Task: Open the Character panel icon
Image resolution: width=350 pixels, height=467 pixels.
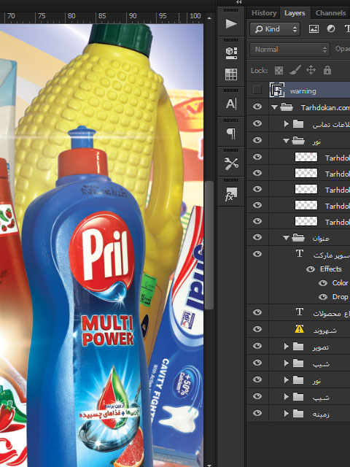Action: pos(231,104)
